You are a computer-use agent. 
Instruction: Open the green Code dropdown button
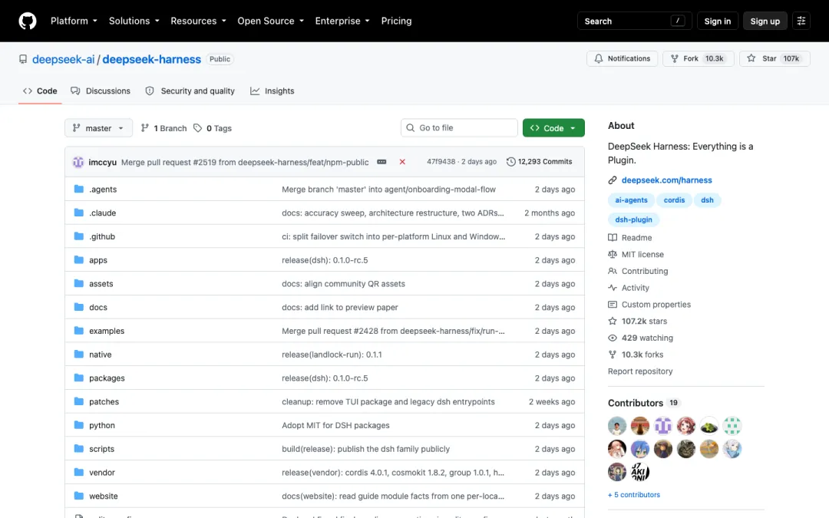point(553,128)
